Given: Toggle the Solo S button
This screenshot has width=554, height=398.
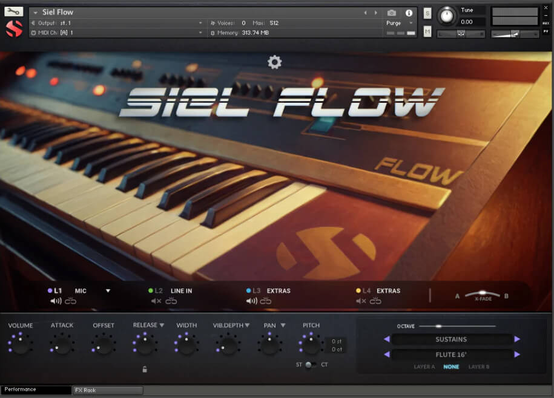Looking at the screenshot, I should click(x=427, y=13).
